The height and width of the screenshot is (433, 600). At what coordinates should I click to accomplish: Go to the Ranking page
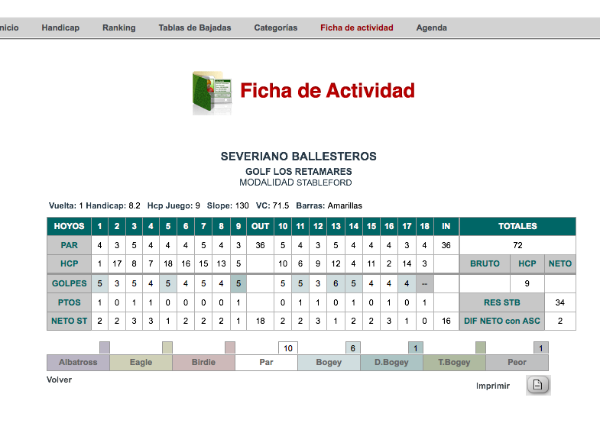119,27
